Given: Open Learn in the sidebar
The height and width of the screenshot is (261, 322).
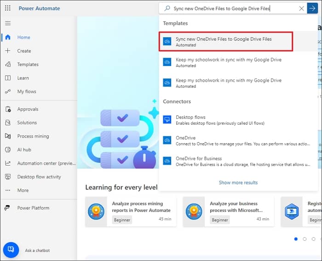Looking at the screenshot, I should [39, 78].
